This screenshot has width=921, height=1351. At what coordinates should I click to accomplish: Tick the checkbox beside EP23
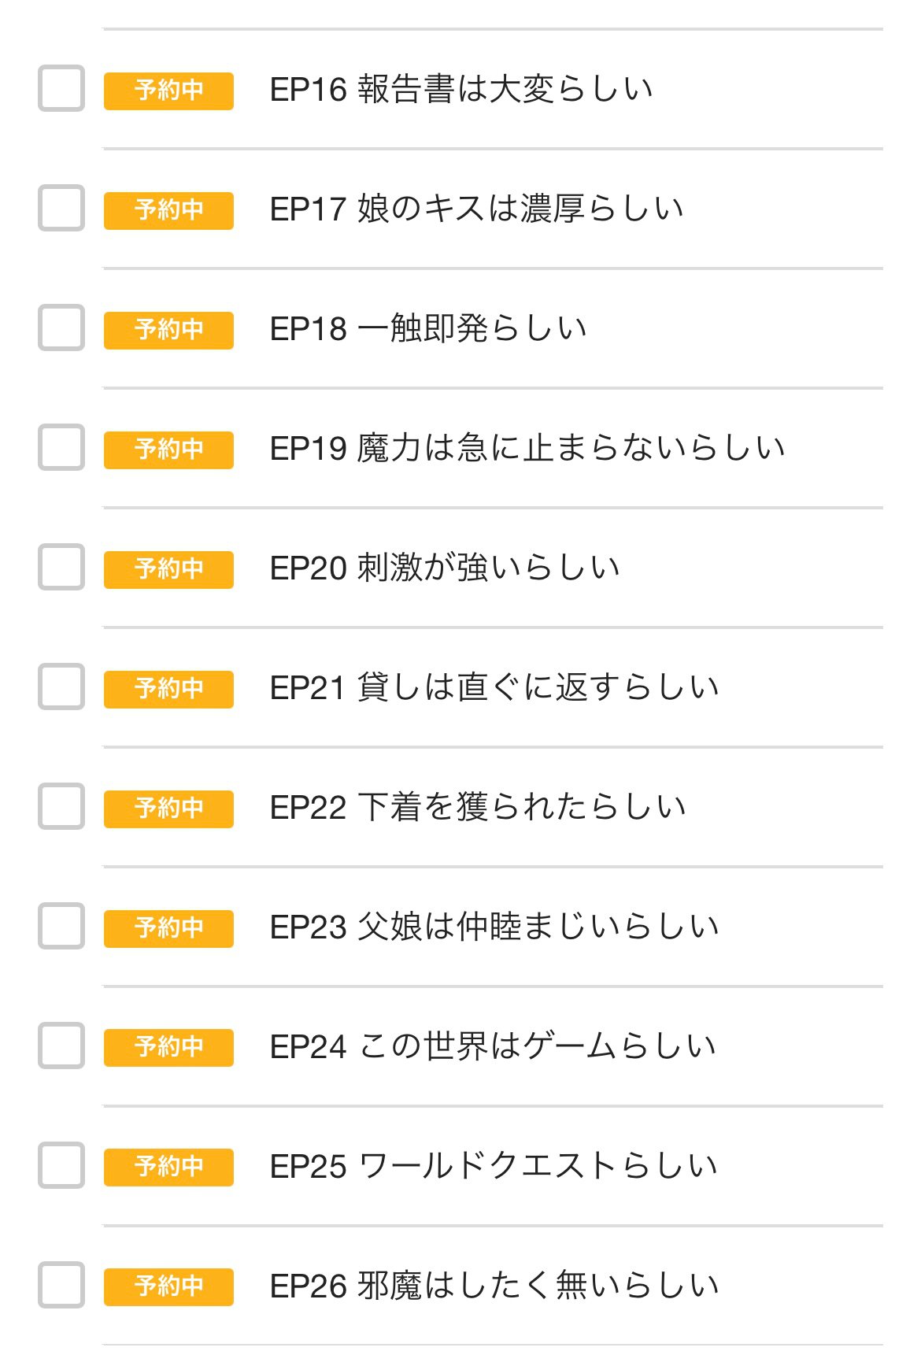click(61, 926)
